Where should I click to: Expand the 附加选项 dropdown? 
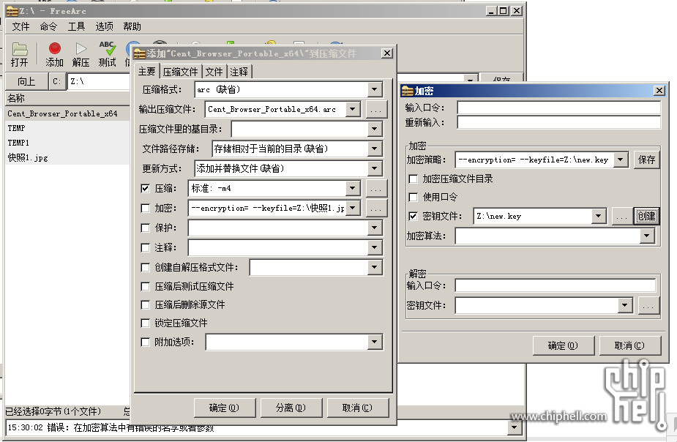(374, 342)
